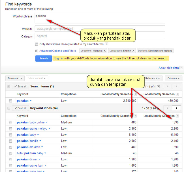Enable only show closely related ideas checkbox

(x=37, y=44)
